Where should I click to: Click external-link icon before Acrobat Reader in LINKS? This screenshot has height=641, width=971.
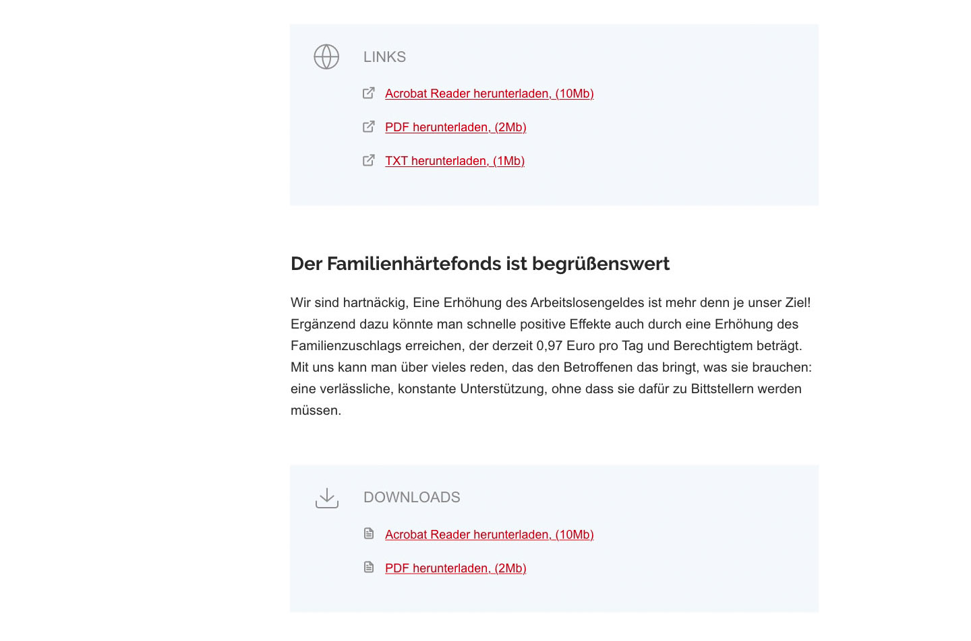click(369, 93)
